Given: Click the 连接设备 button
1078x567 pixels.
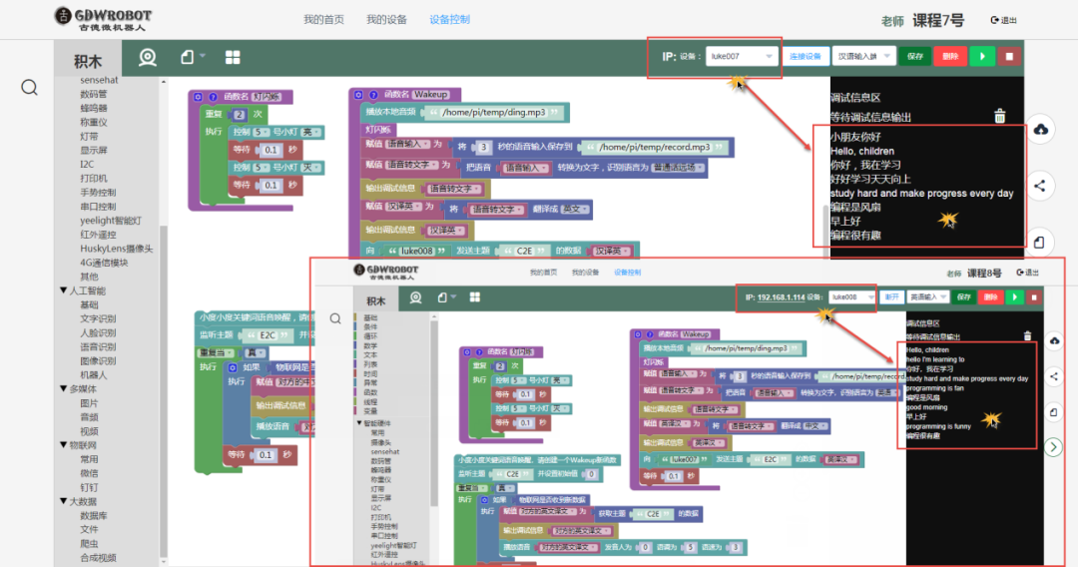Looking at the screenshot, I should pos(805,57).
